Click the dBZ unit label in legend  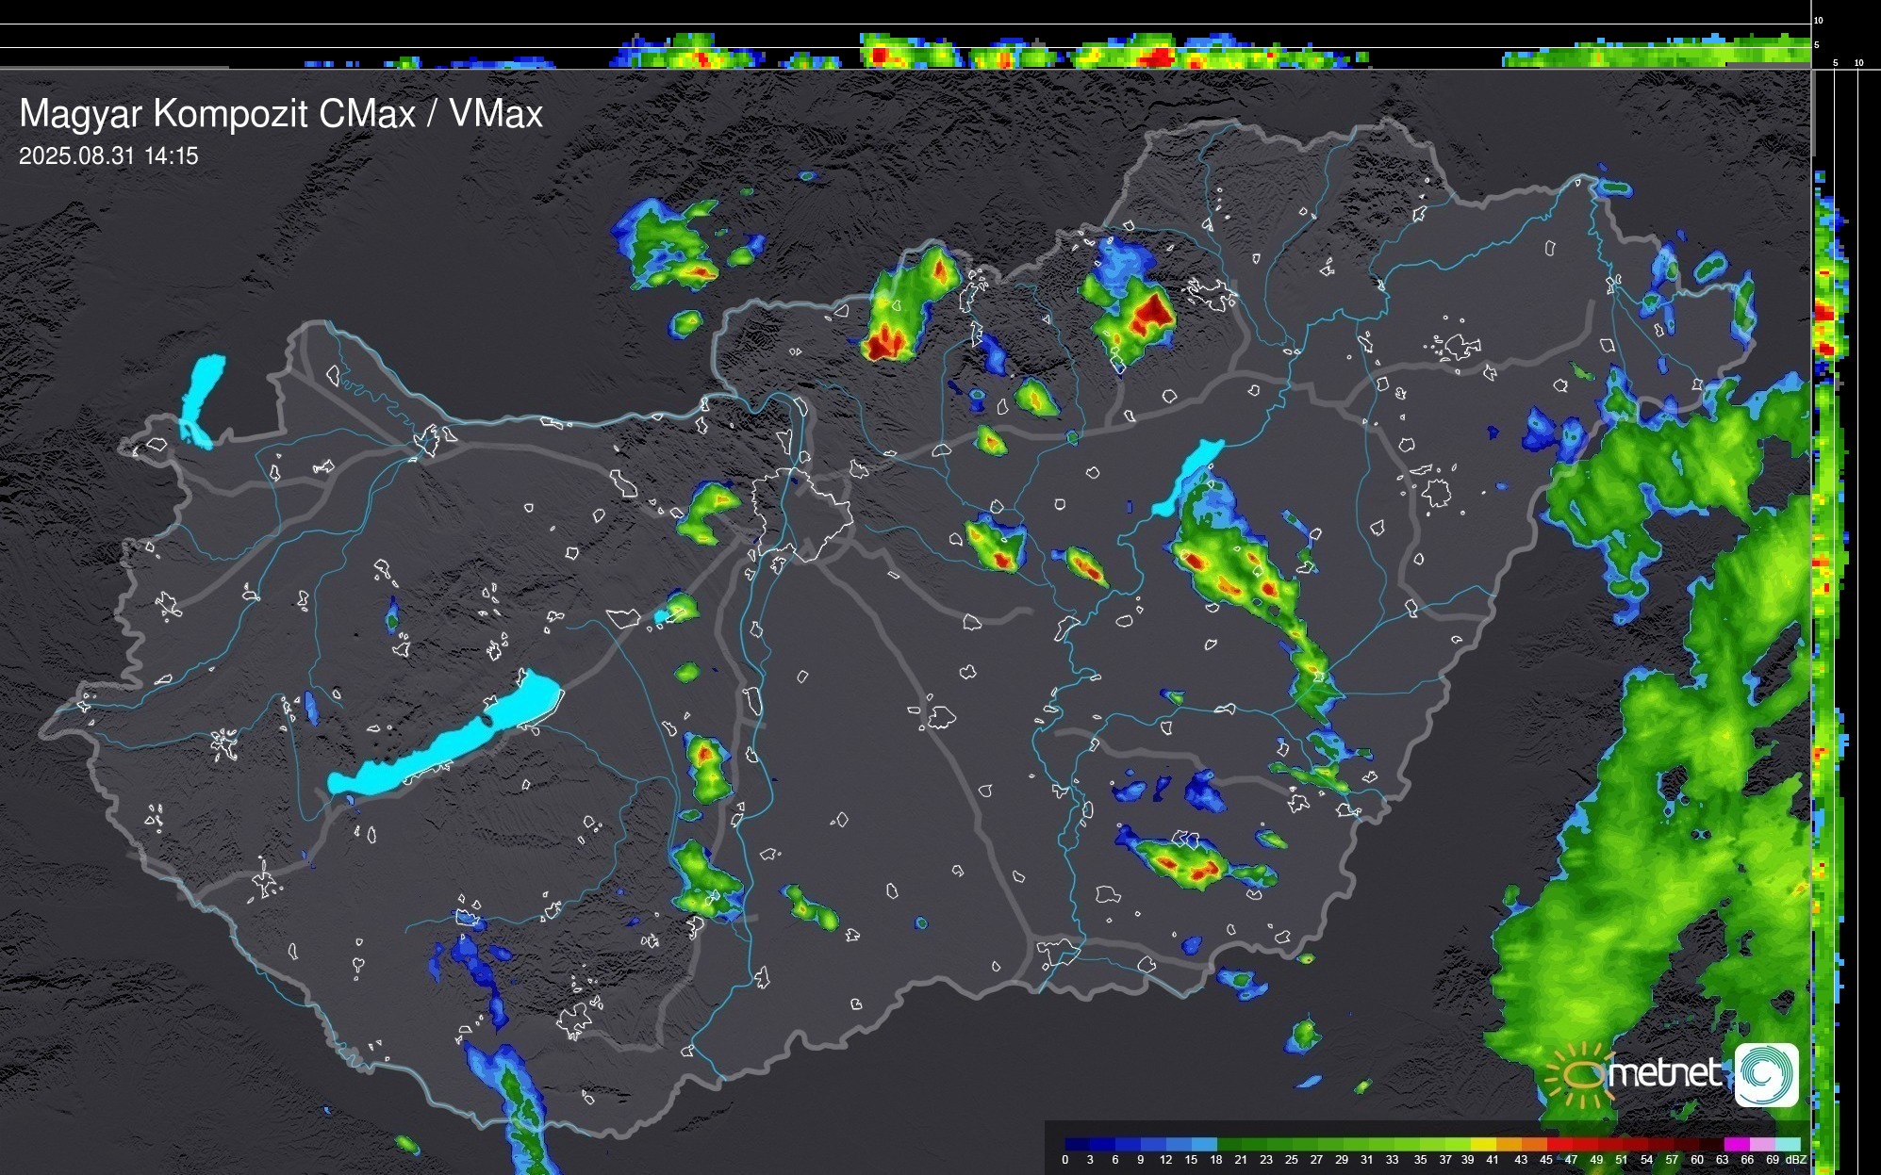pos(1796,1160)
